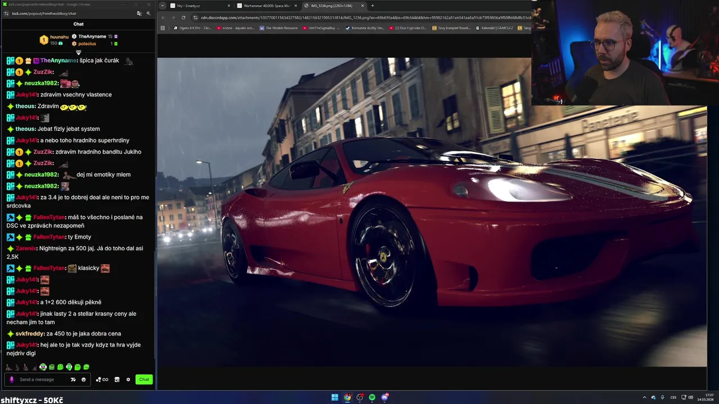719x404 pixels.
Task: Click the microphone icon in system tray
Action: (x=662, y=397)
